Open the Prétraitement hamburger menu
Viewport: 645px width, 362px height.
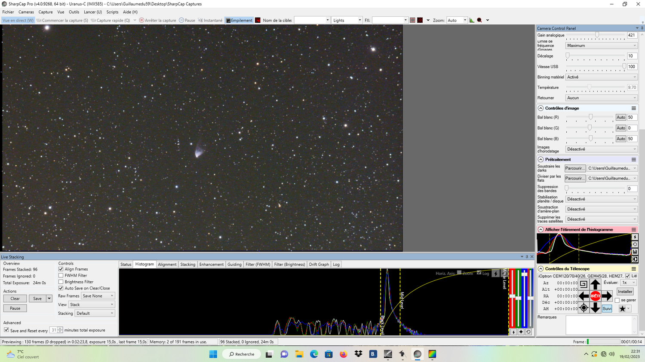pyautogui.click(x=633, y=159)
